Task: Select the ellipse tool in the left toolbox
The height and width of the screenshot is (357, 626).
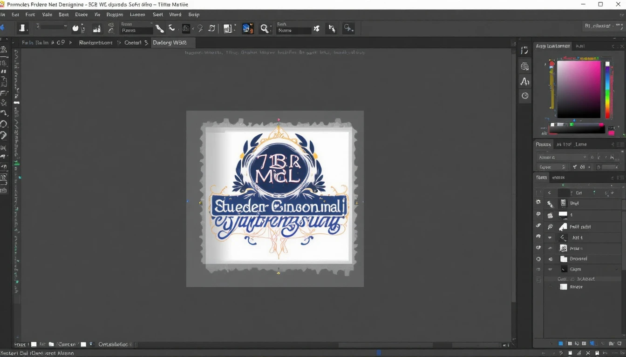Action: 4,124
